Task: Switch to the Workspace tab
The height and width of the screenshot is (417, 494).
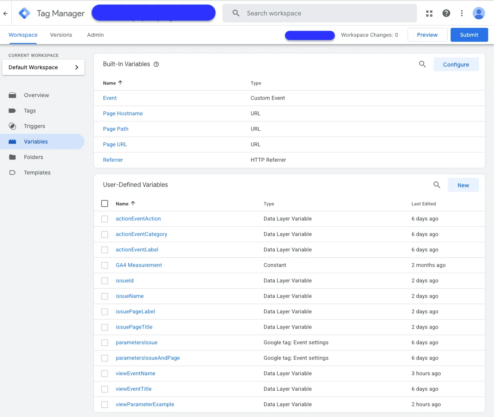Action: click(x=23, y=35)
